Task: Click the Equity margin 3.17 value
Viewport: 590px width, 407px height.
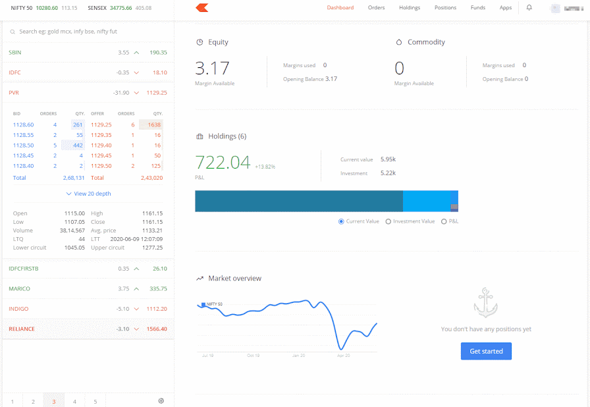Action: pos(212,68)
